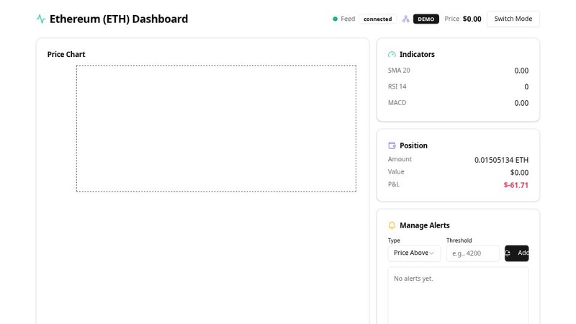Click the gauge icon beside Indicators
Viewport: 576px width, 324px height.
click(392, 55)
